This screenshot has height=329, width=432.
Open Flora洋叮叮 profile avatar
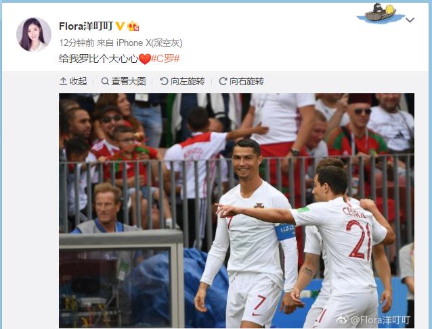tap(34, 34)
